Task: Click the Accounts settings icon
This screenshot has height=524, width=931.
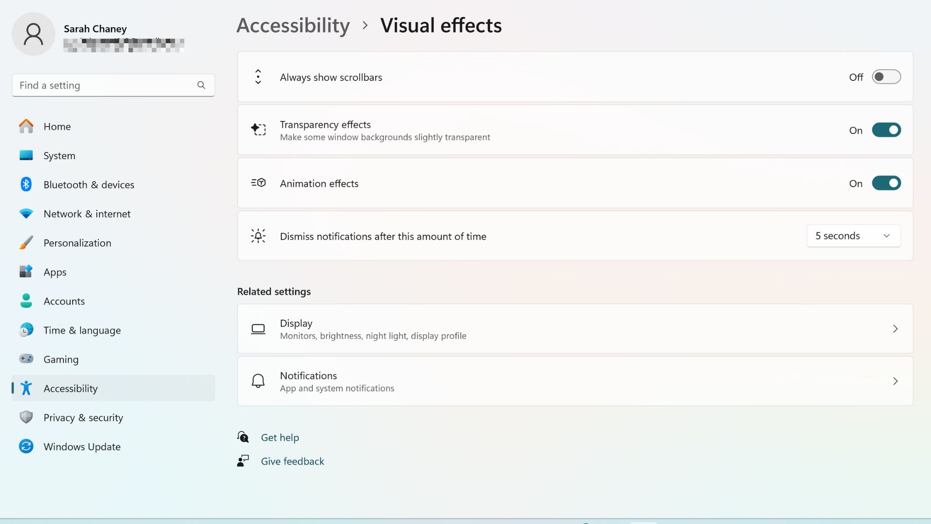Action: [26, 300]
